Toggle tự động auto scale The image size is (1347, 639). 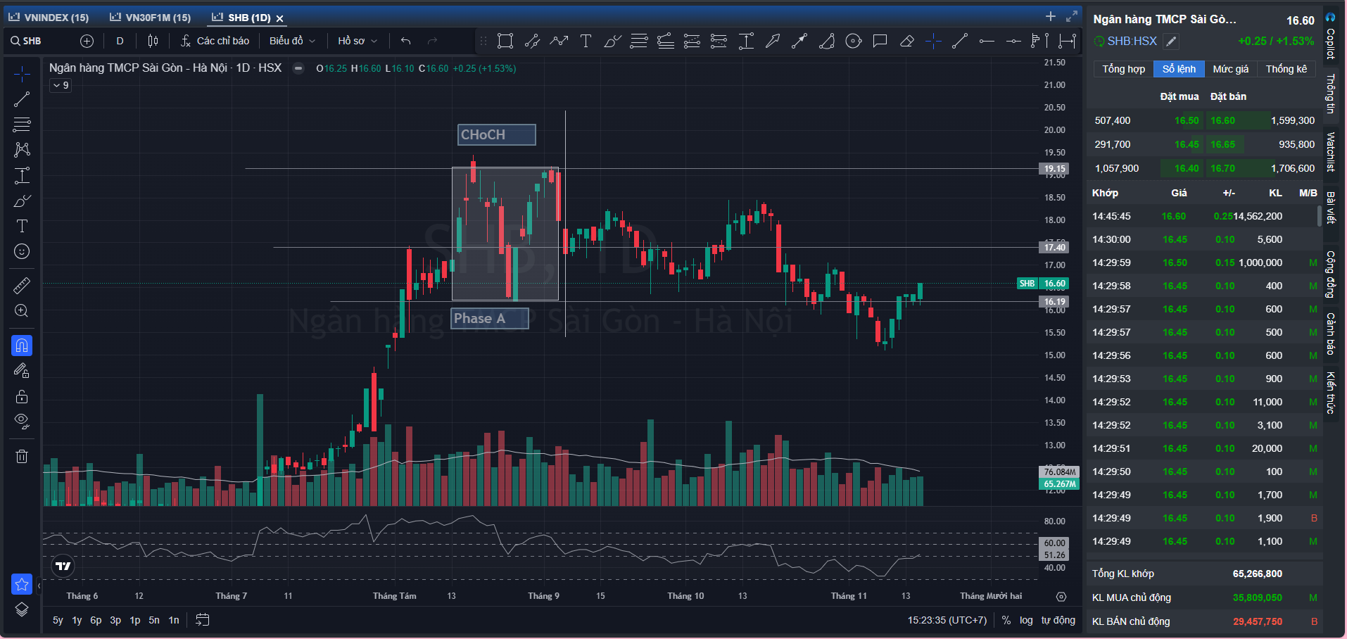pos(1058,620)
